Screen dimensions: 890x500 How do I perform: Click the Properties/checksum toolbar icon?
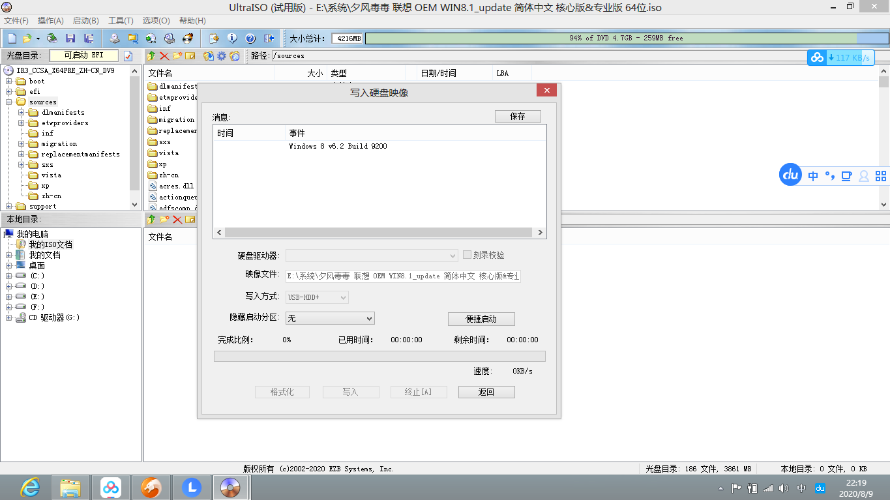click(213, 38)
